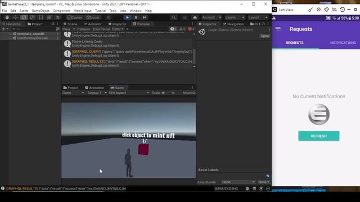Open the Layout dropdown
Screen dimensions: 360x202
(x=258, y=17)
